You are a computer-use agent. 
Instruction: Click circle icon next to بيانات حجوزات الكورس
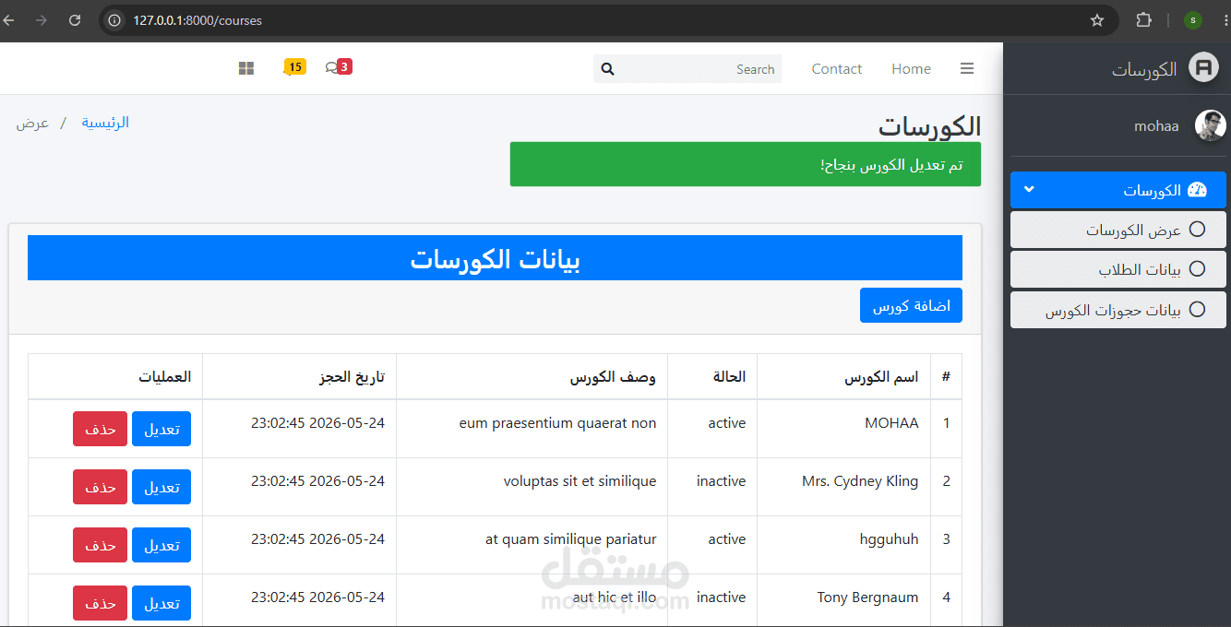click(x=1197, y=309)
